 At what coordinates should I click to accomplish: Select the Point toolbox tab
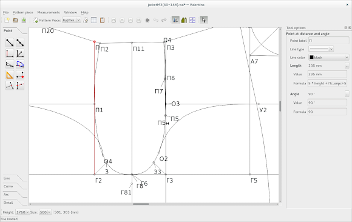(8, 31)
